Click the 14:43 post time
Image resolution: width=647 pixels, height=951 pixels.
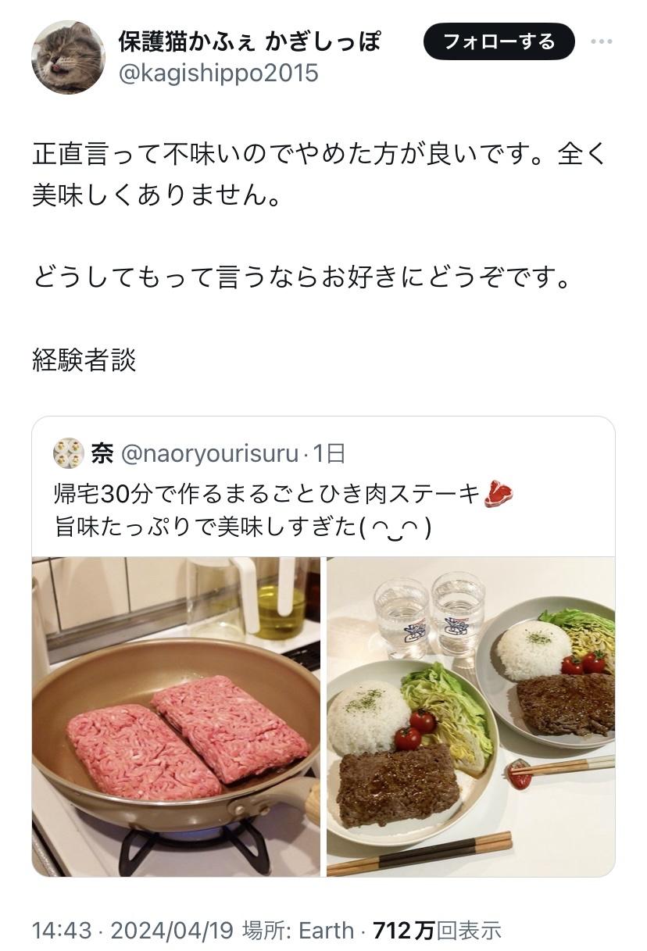[61, 930]
